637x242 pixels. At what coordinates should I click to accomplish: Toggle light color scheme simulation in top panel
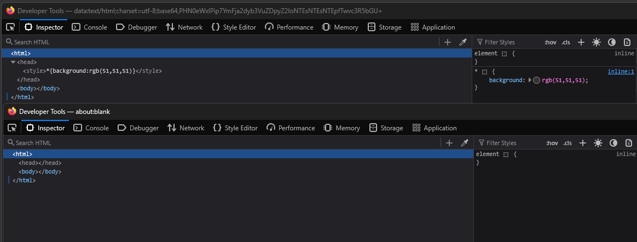click(597, 42)
